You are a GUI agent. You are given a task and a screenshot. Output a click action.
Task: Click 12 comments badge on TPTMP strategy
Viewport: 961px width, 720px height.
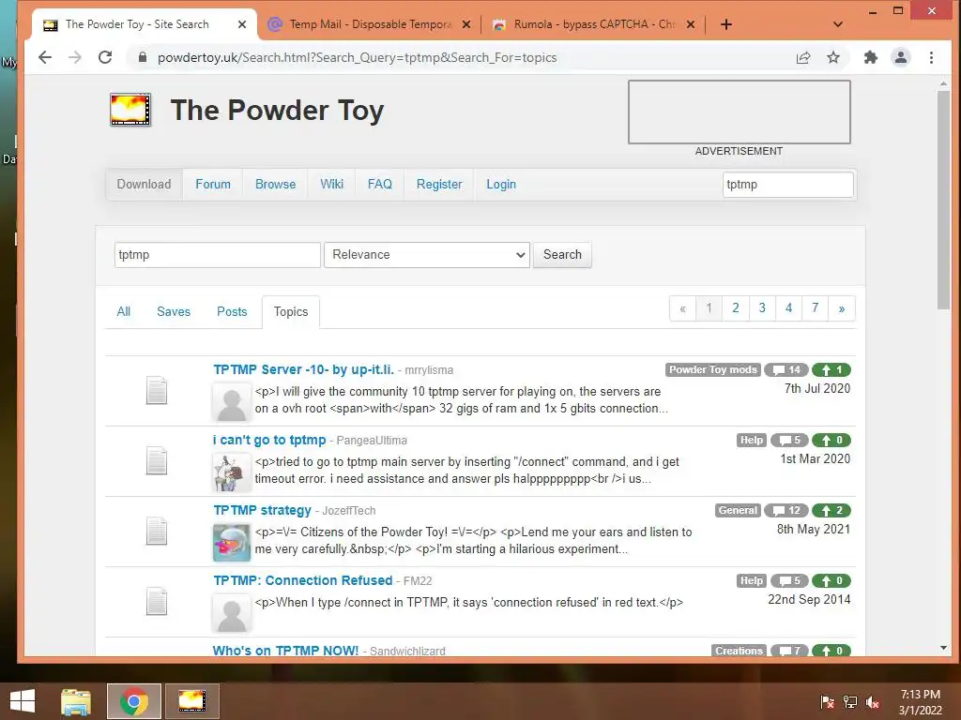(x=786, y=511)
